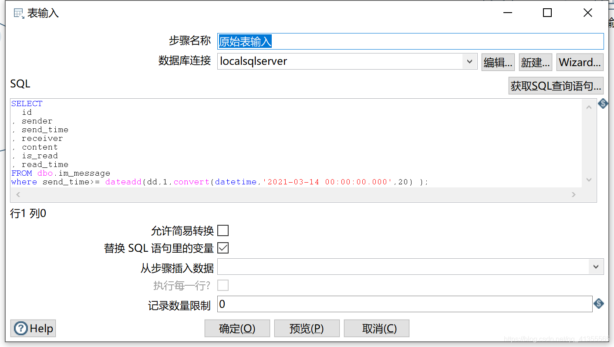This screenshot has width=614, height=347.
Task: Click 获取SQL查询语句 button
Action: coord(556,86)
